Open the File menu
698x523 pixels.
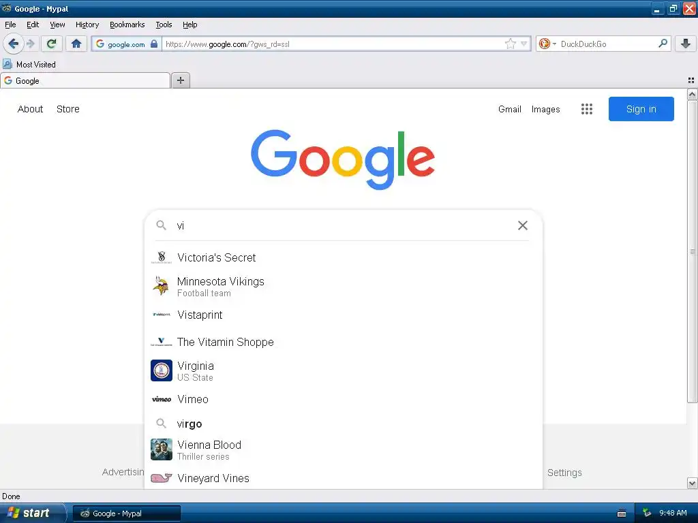pos(10,25)
